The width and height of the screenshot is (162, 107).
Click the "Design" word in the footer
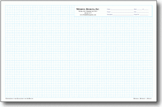pyautogui.click(x=136, y=98)
